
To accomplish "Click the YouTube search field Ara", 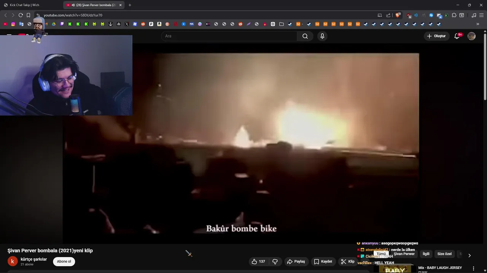I will point(229,36).
